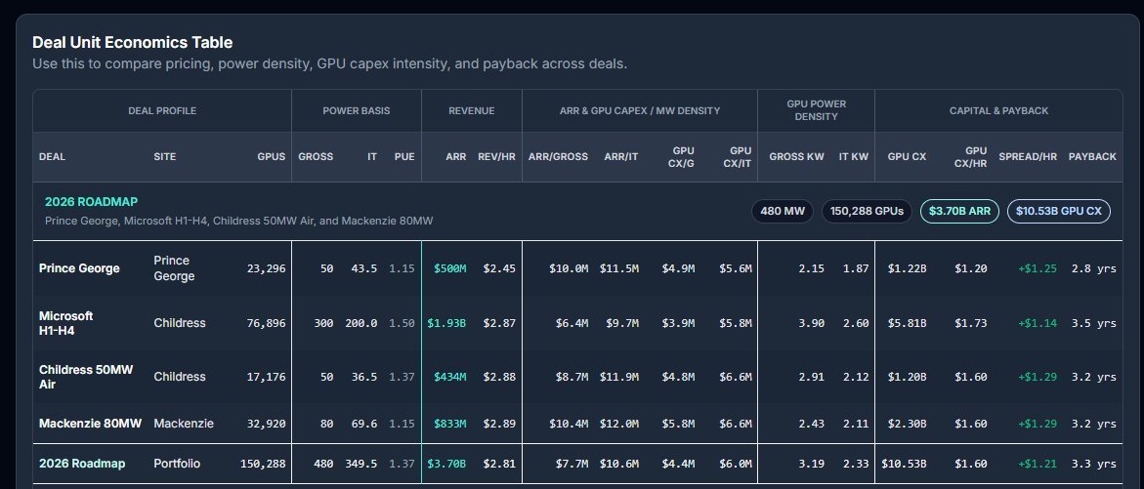Select the Prince George deal name
Image resolution: width=1144 pixels, height=489 pixels.
click(79, 268)
